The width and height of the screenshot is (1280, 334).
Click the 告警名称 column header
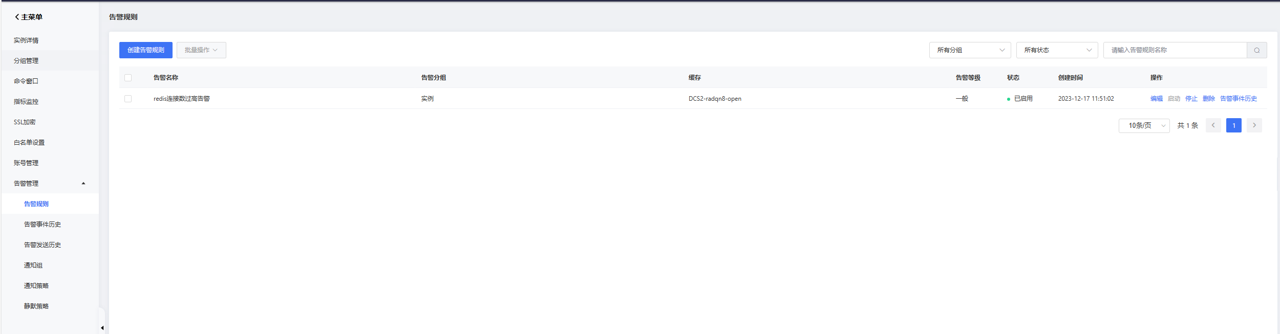point(165,78)
